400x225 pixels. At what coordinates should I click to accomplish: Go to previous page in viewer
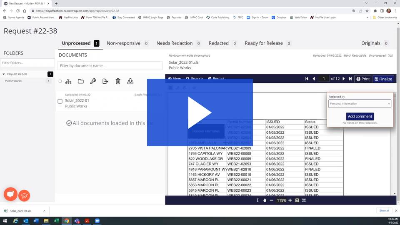click(x=314, y=79)
